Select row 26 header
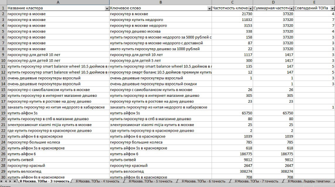335x187 pixels. pyautogui.click(x=3, y=154)
